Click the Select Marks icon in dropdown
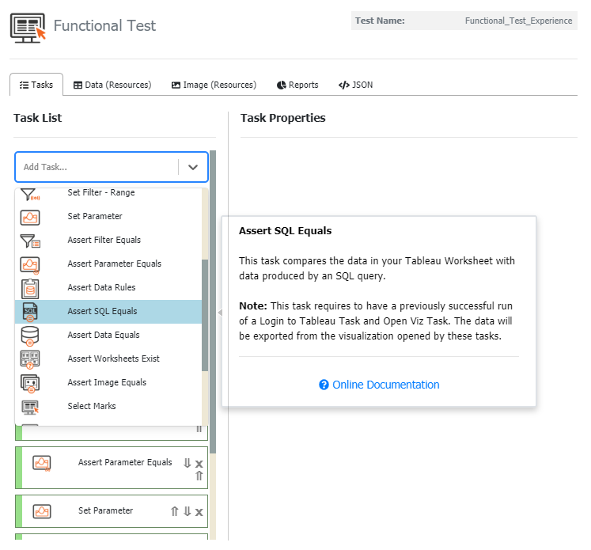The image size is (591, 550). pyautogui.click(x=30, y=407)
